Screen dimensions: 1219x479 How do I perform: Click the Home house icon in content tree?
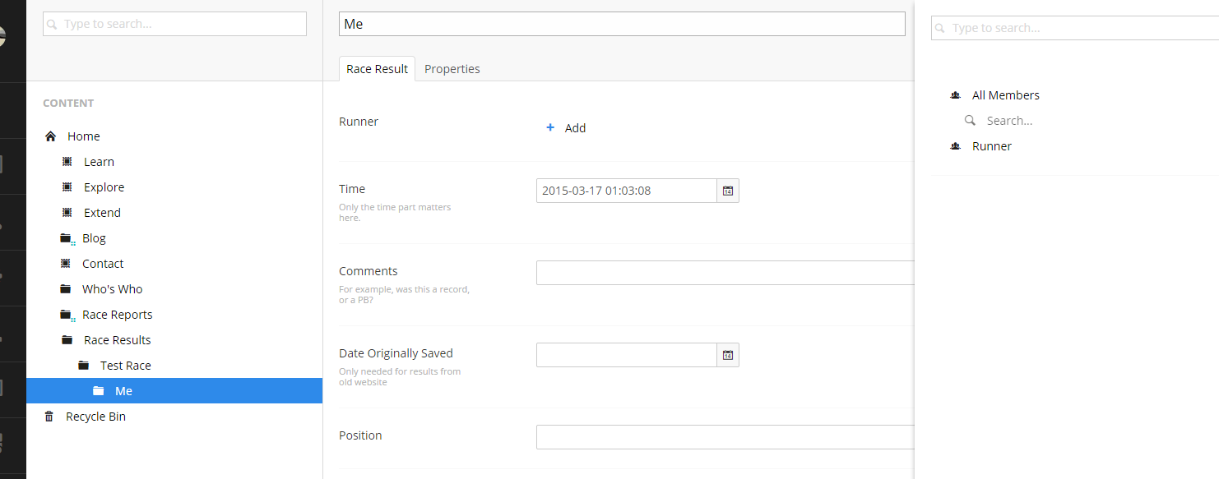pos(51,136)
